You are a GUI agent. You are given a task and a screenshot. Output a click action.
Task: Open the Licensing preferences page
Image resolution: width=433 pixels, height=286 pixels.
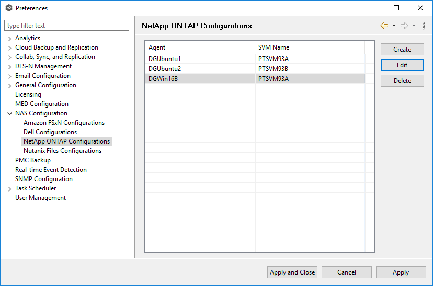(28, 94)
